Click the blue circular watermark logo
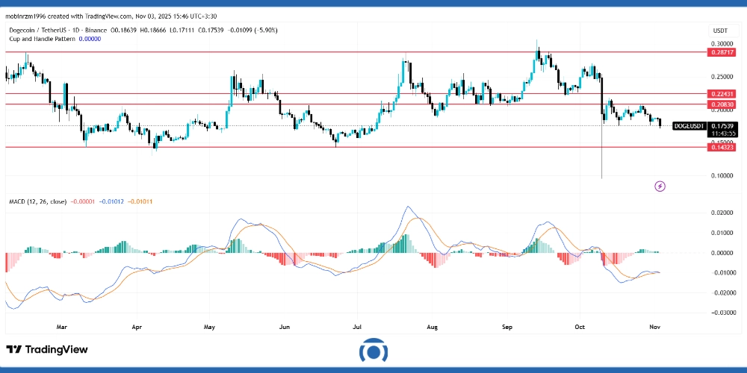Screen dimensions: 747x373 (373, 351)
